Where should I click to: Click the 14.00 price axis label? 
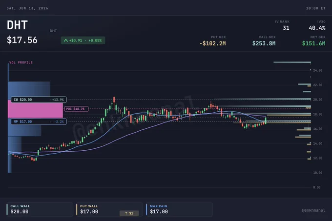click(x=318, y=143)
